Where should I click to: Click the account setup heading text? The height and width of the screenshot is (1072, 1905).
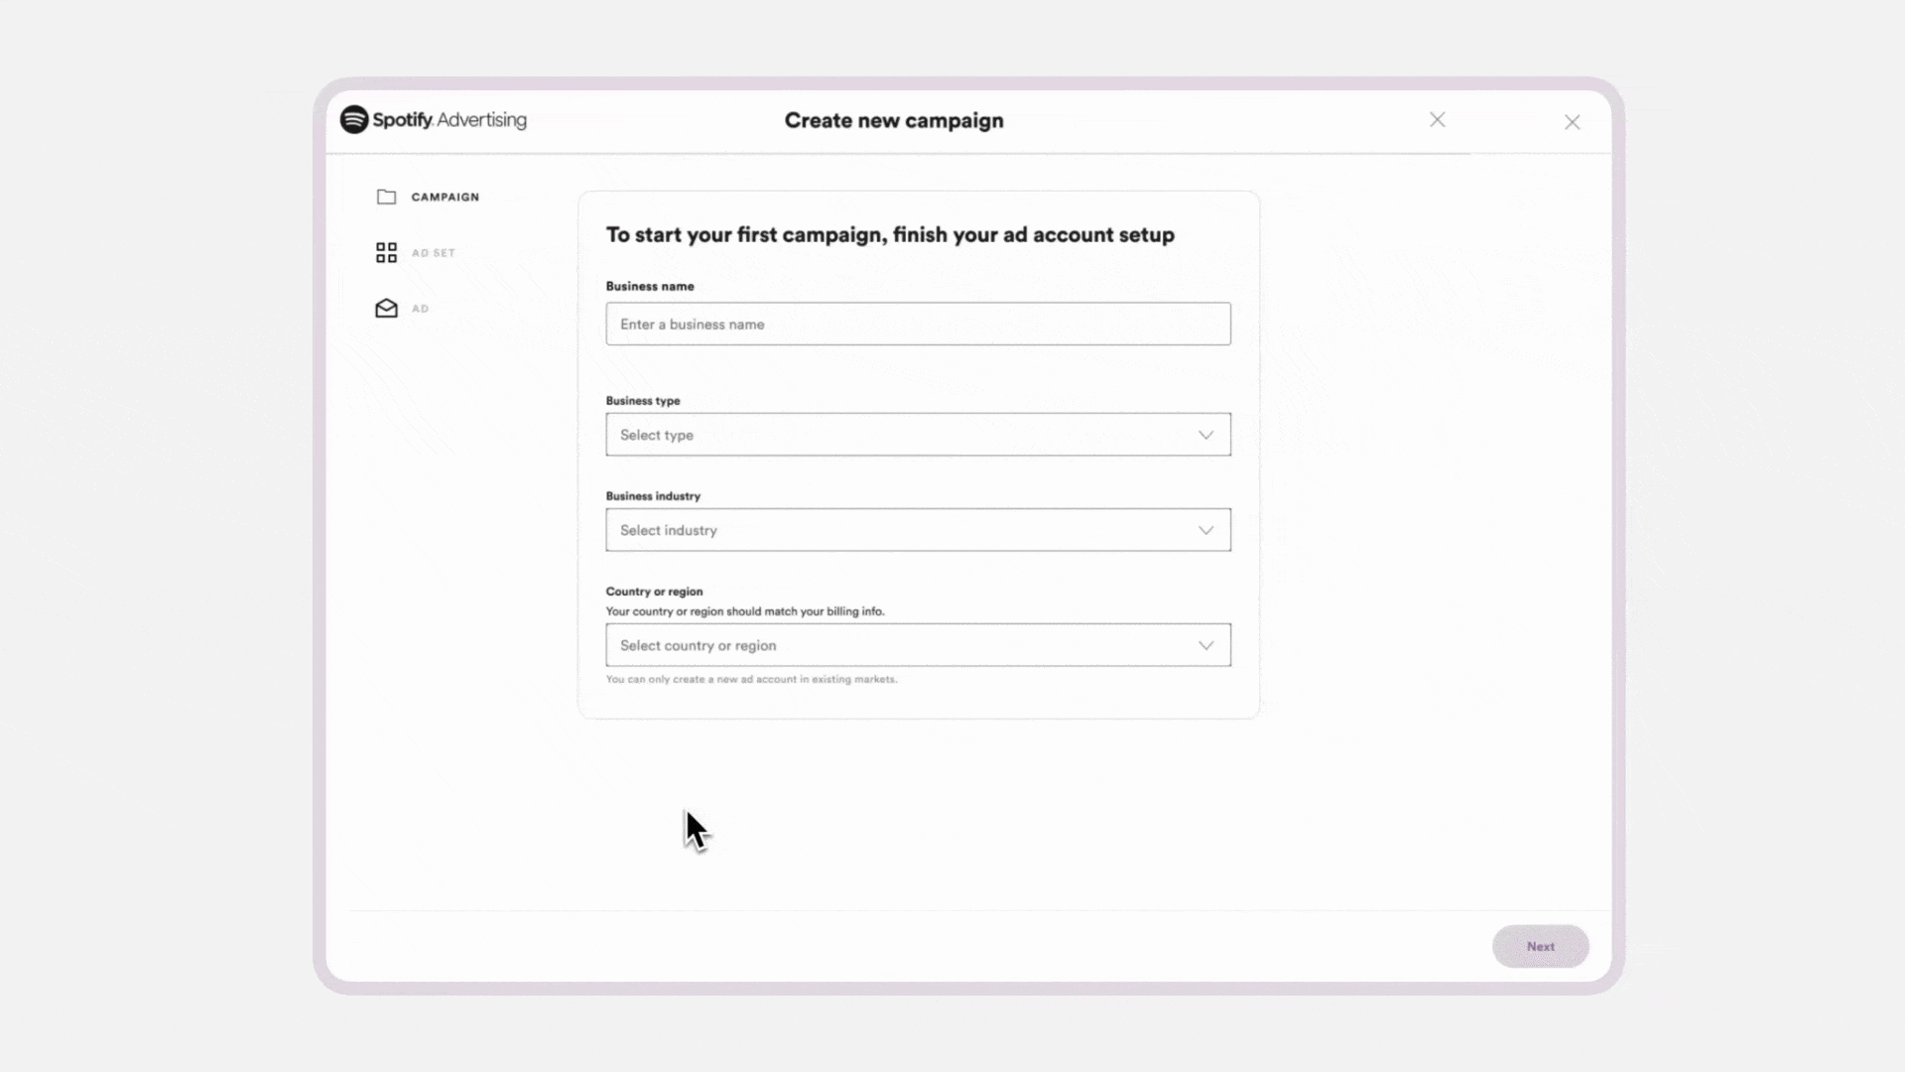click(x=889, y=235)
